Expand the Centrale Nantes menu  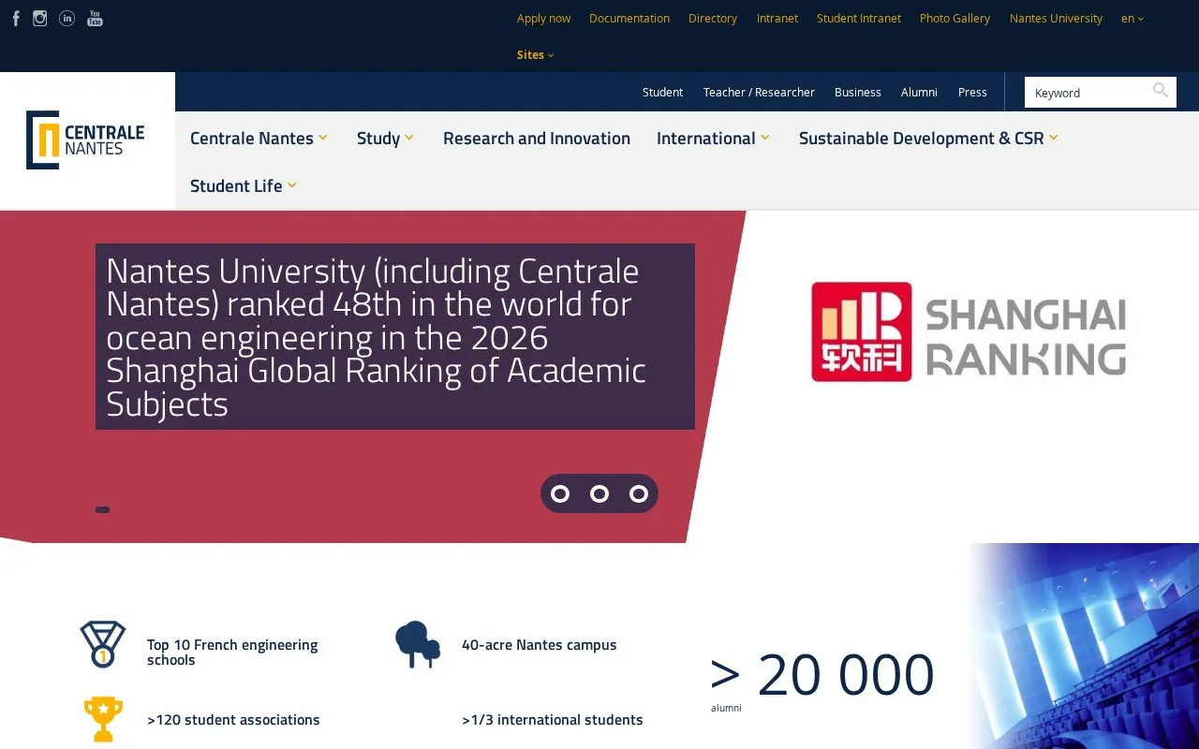pos(259,139)
